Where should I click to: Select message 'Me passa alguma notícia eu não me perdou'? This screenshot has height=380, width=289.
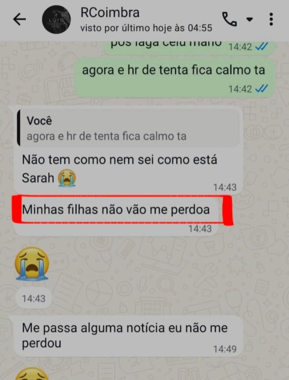click(128, 336)
